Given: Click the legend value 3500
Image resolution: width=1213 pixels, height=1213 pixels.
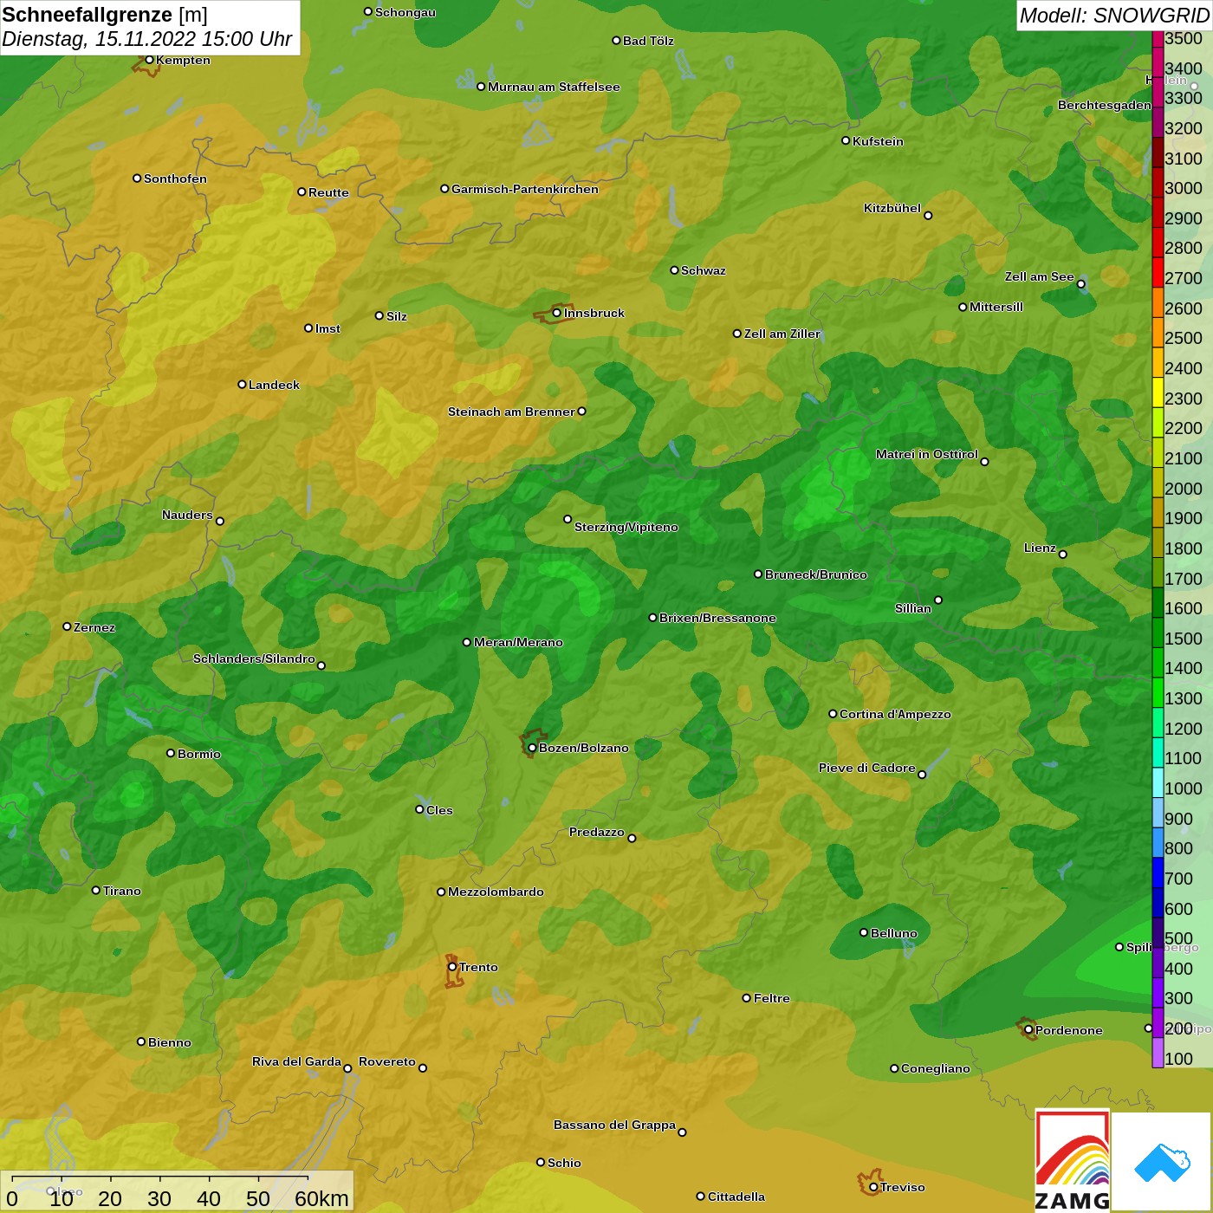Looking at the screenshot, I should pos(1184,38).
